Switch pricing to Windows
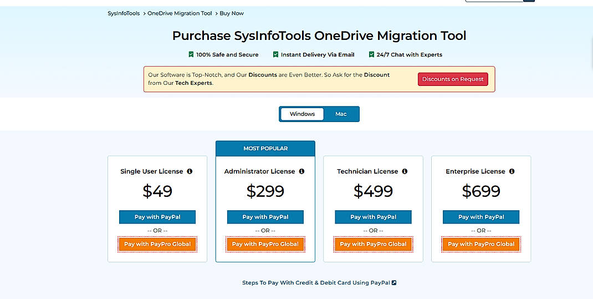593x299 pixels. click(x=302, y=114)
